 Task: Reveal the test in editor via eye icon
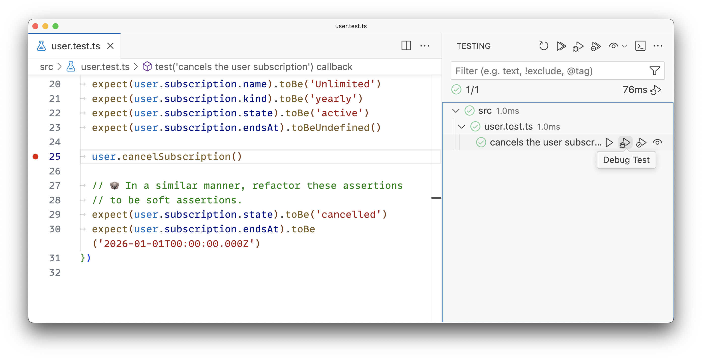658,142
